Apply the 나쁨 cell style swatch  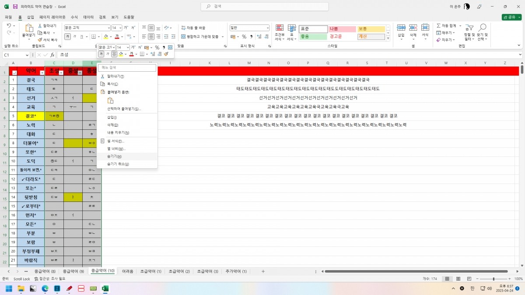342,29
